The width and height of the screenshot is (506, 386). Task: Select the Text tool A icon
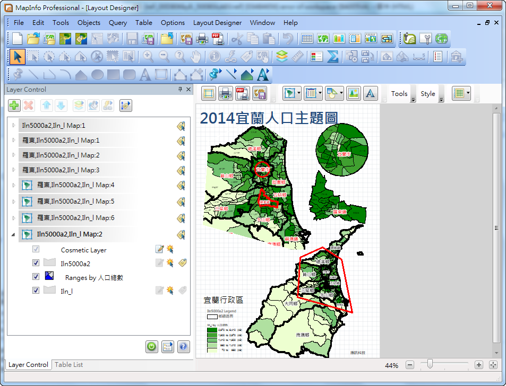[x=145, y=75]
